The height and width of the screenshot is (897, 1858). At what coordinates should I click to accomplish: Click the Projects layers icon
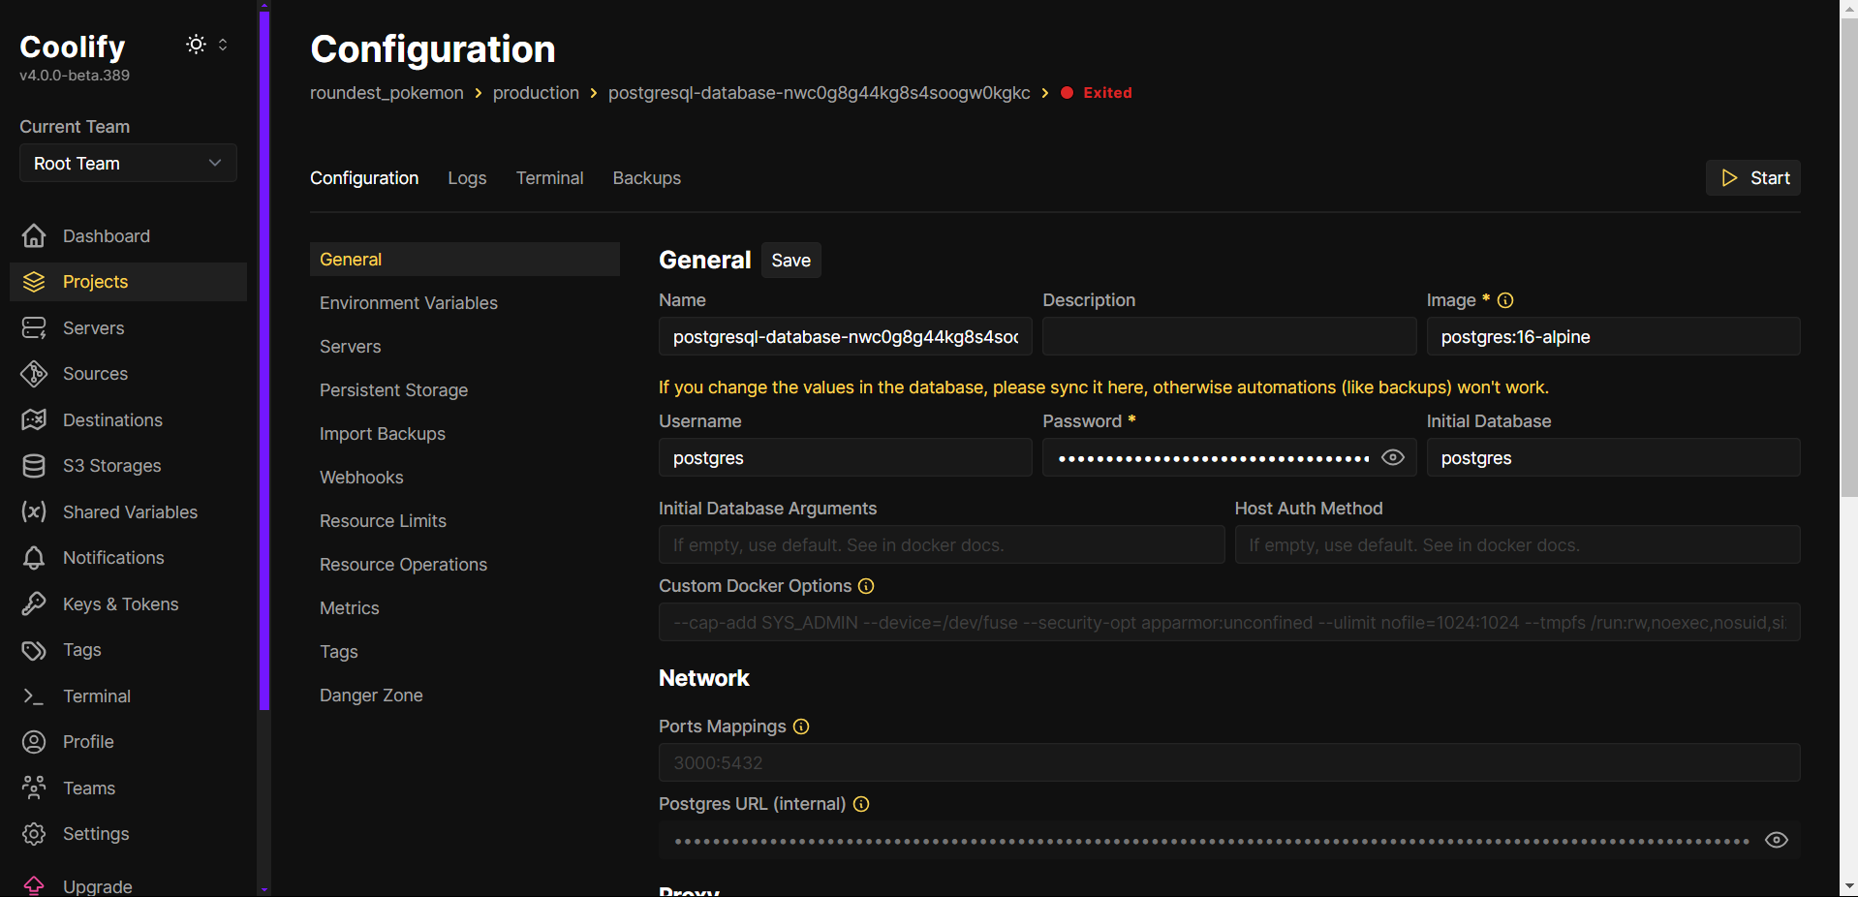click(x=34, y=282)
